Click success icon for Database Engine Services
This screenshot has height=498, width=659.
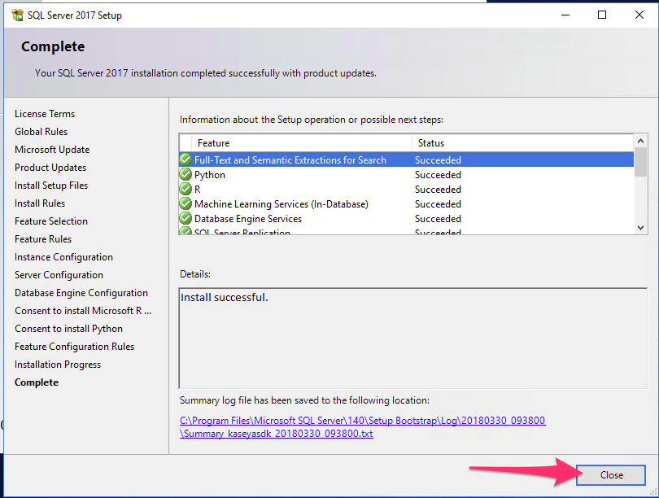[x=185, y=219]
